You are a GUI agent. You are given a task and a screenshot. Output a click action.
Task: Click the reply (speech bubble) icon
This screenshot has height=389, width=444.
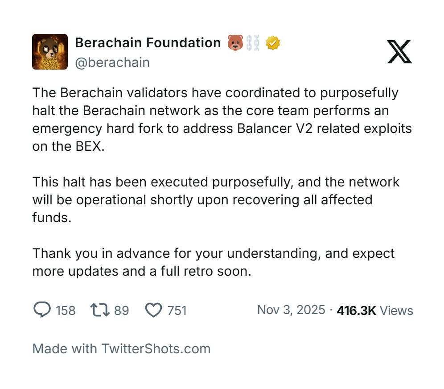(x=42, y=310)
